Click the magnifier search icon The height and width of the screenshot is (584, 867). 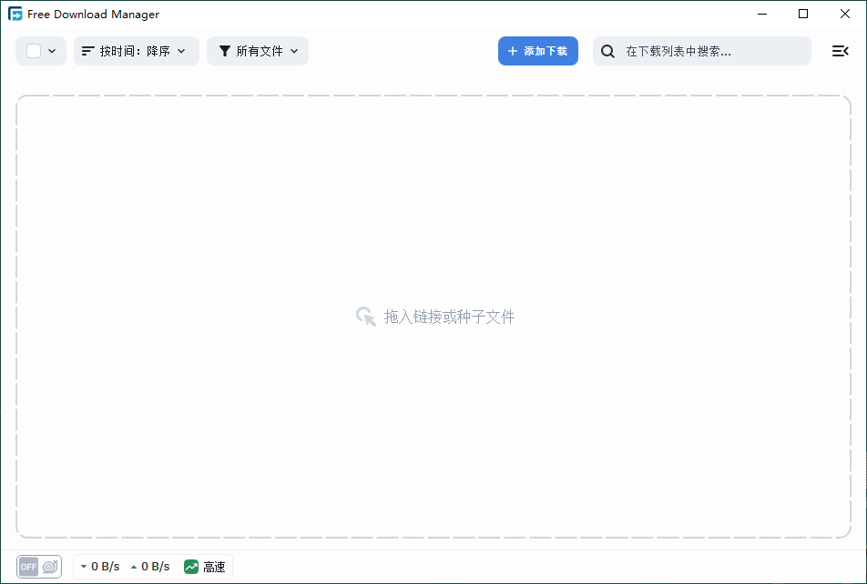pos(608,51)
